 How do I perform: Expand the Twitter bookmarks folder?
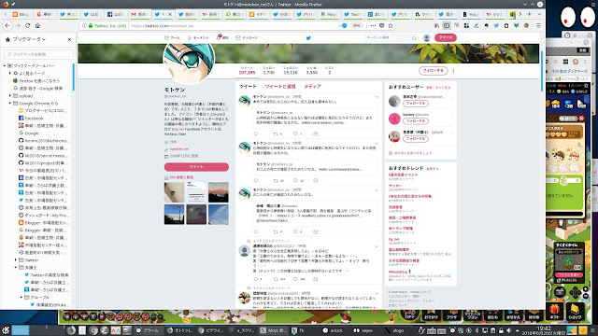click(16, 259)
